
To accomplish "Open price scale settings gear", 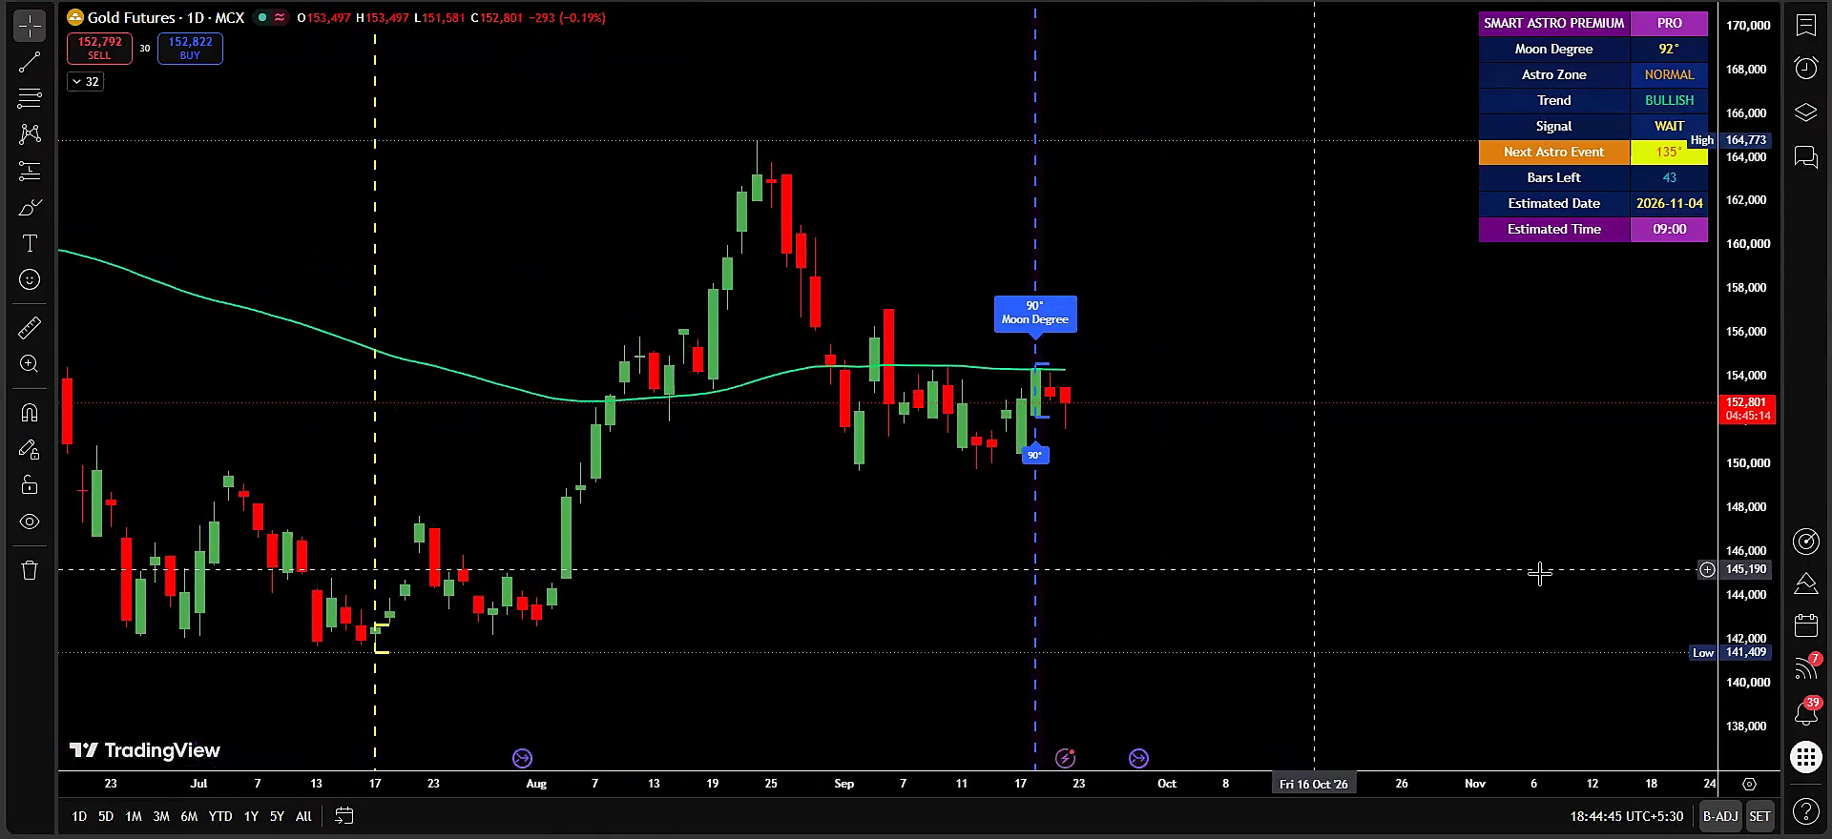I will click(1749, 784).
